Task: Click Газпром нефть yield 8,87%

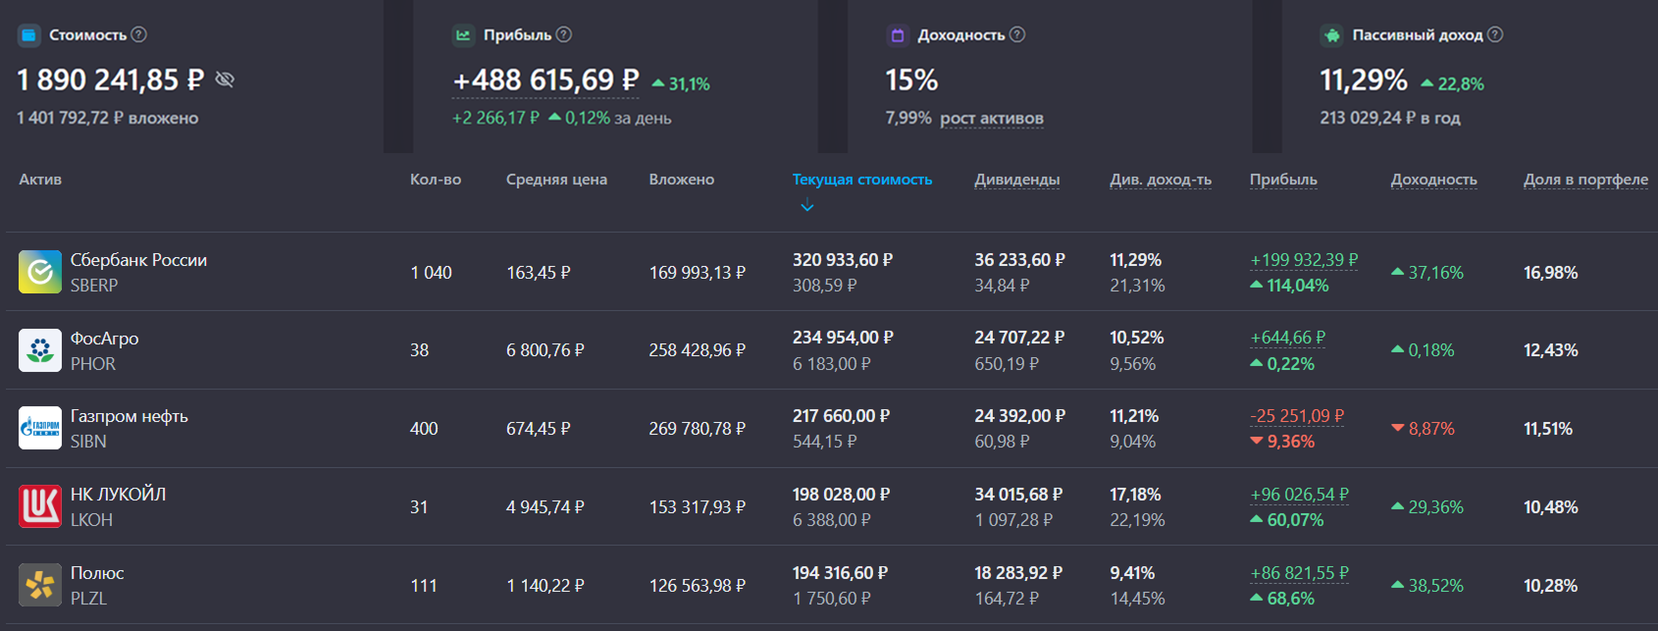Action: [1423, 429]
